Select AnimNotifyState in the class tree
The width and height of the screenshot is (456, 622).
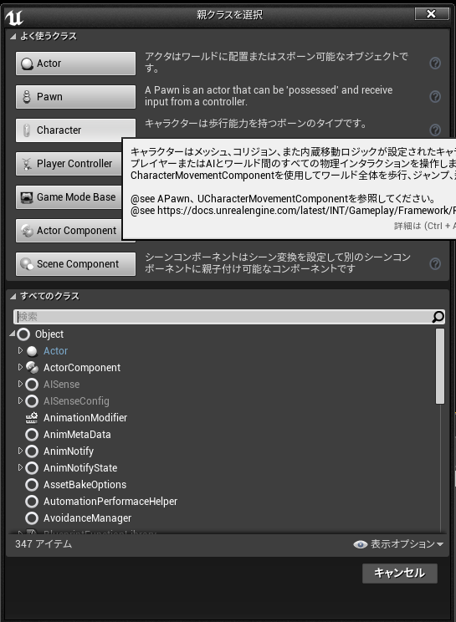[223, 467]
